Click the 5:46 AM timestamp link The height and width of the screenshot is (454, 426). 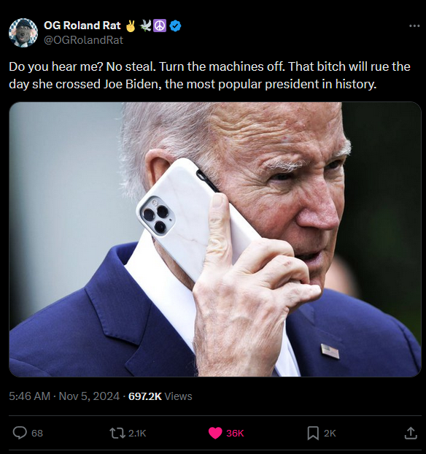[29, 396]
